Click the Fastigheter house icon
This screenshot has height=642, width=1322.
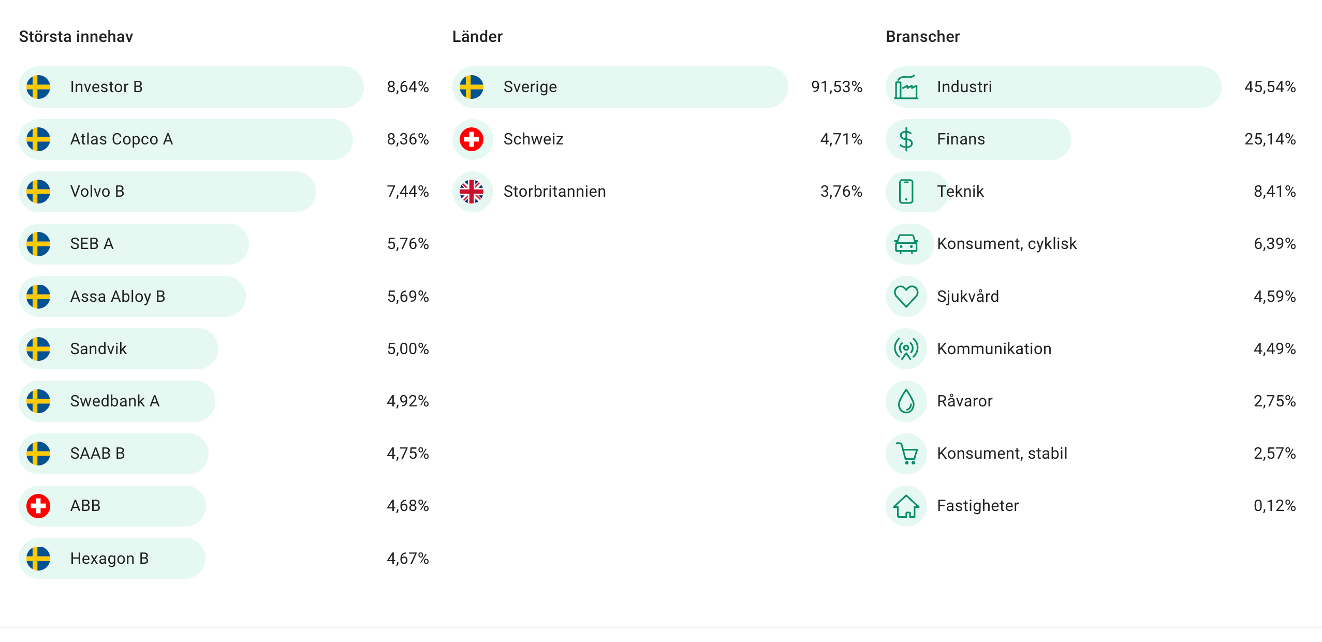tap(906, 506)
